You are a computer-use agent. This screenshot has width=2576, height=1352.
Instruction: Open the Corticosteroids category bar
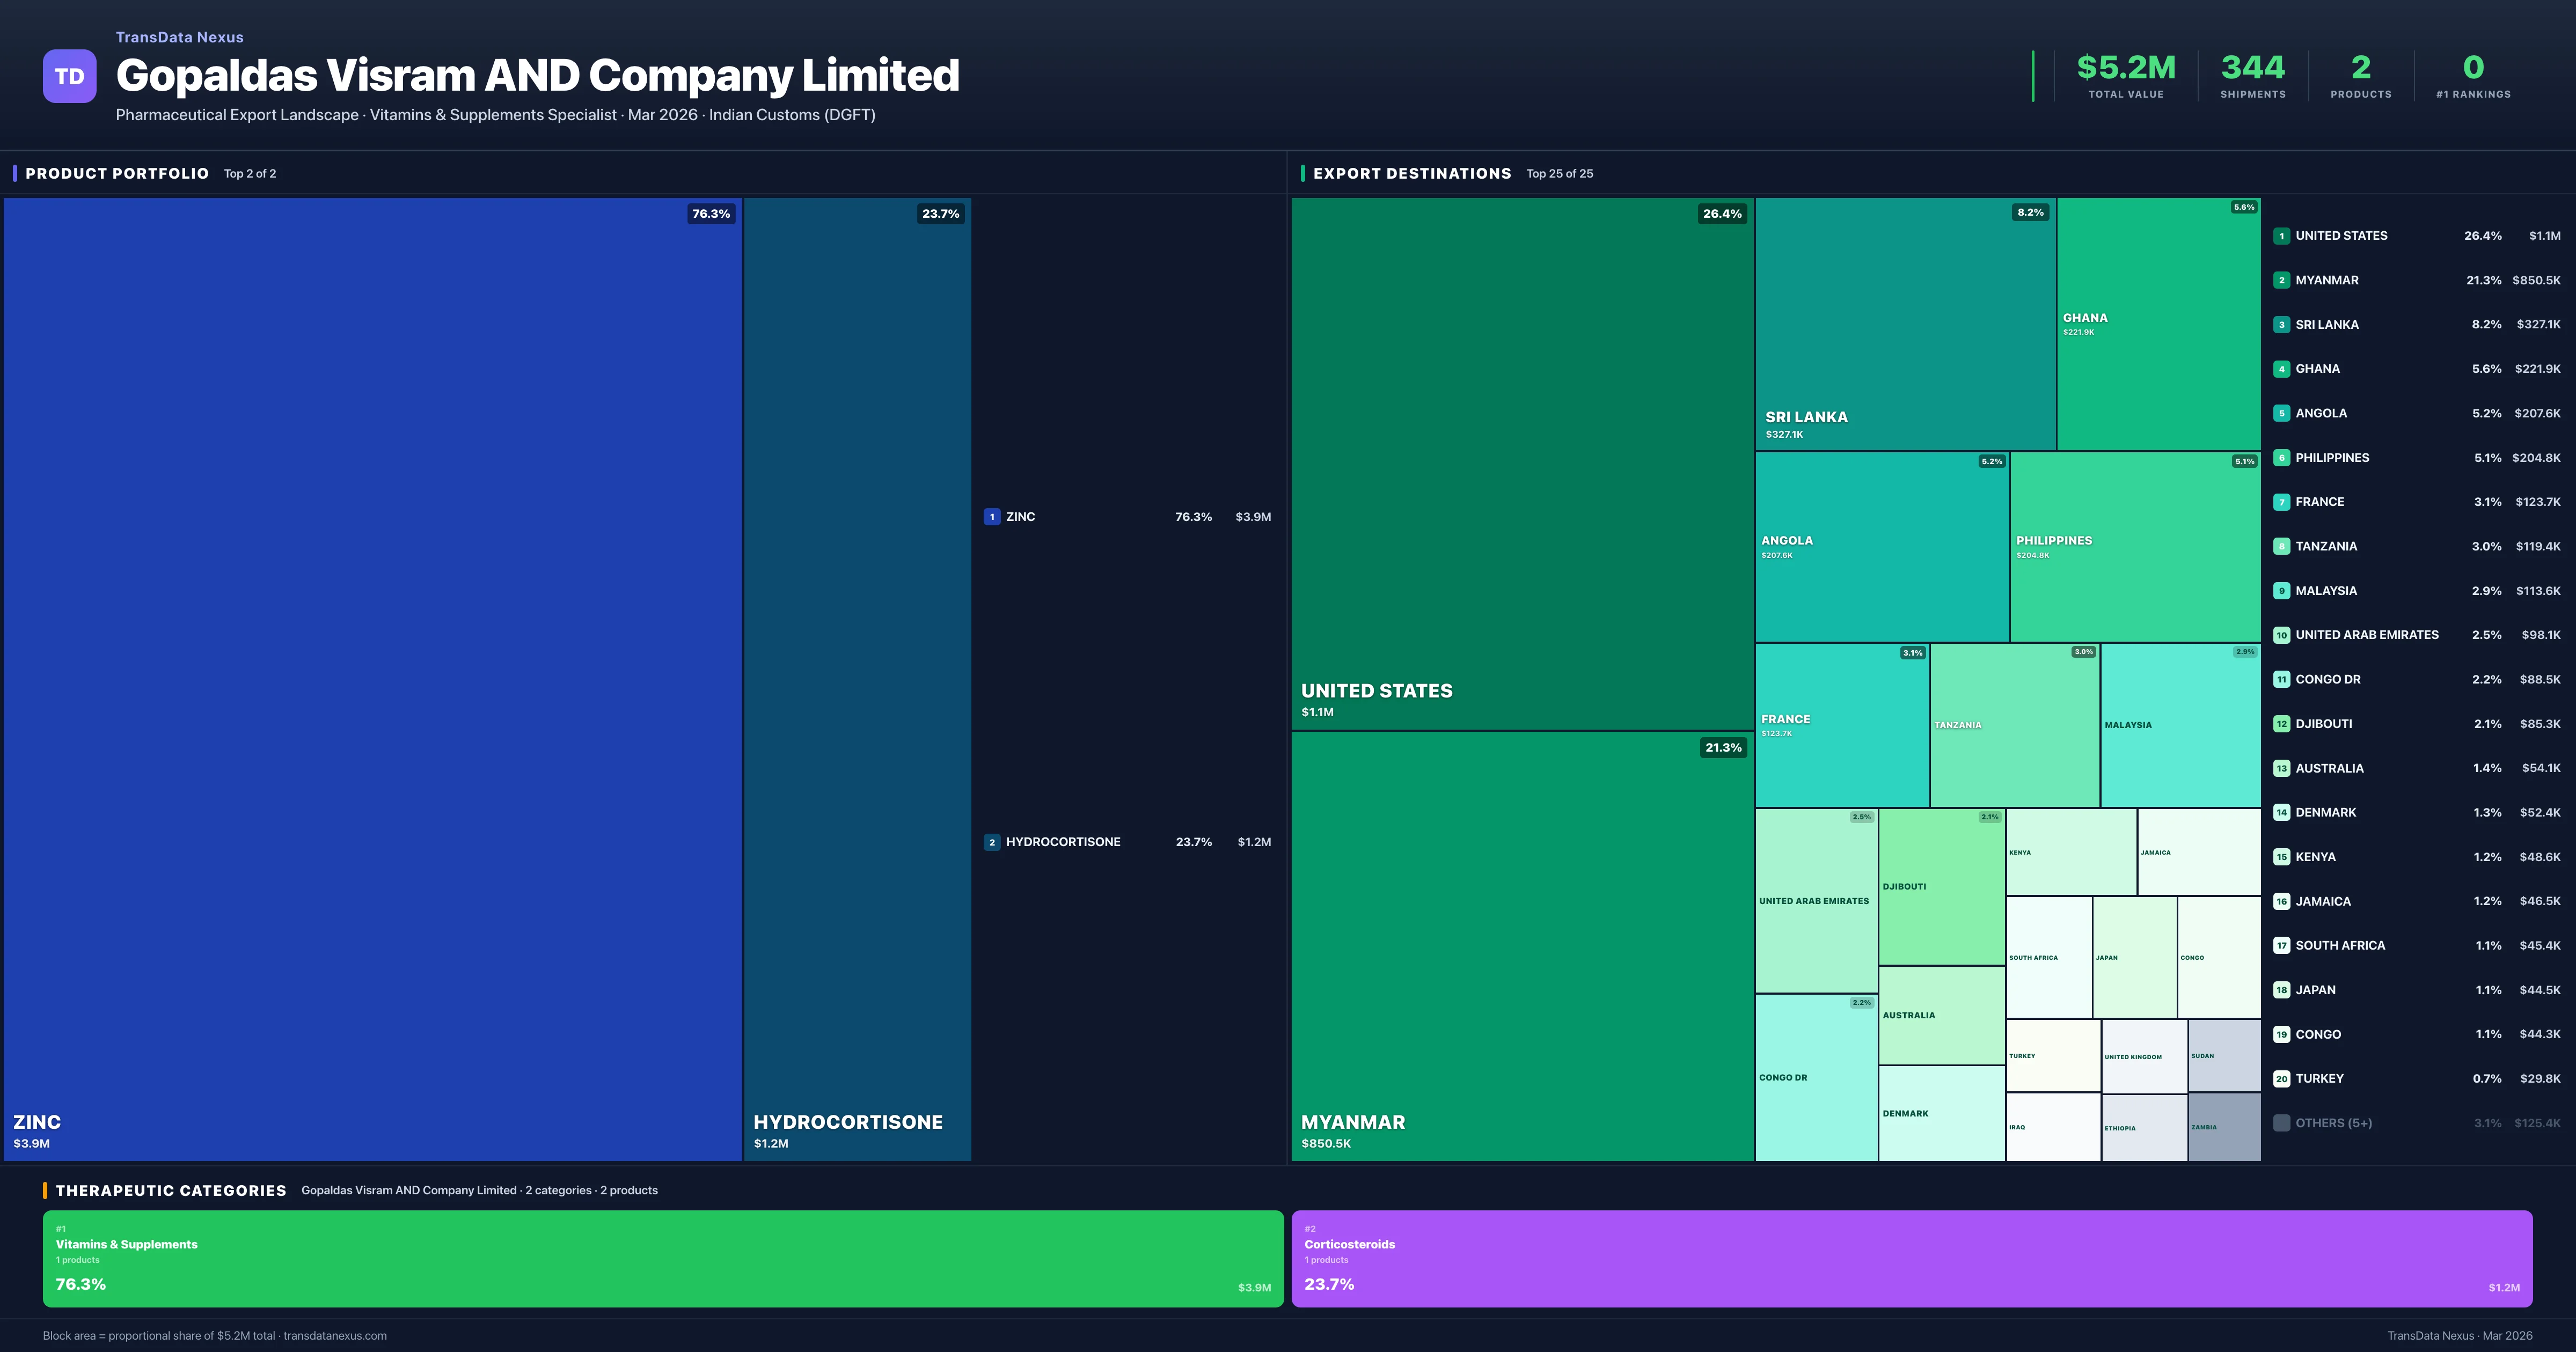tap(1911, 1258)
